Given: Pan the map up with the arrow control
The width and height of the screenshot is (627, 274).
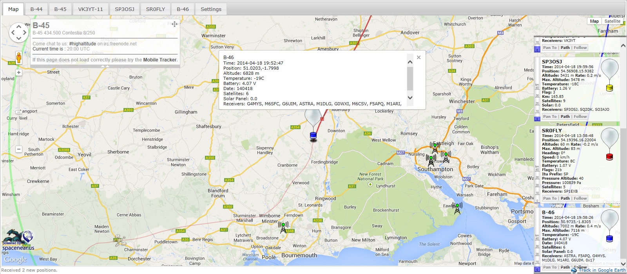Looking at the screenshot, I should pyautogui.click(x=18, y=27).
